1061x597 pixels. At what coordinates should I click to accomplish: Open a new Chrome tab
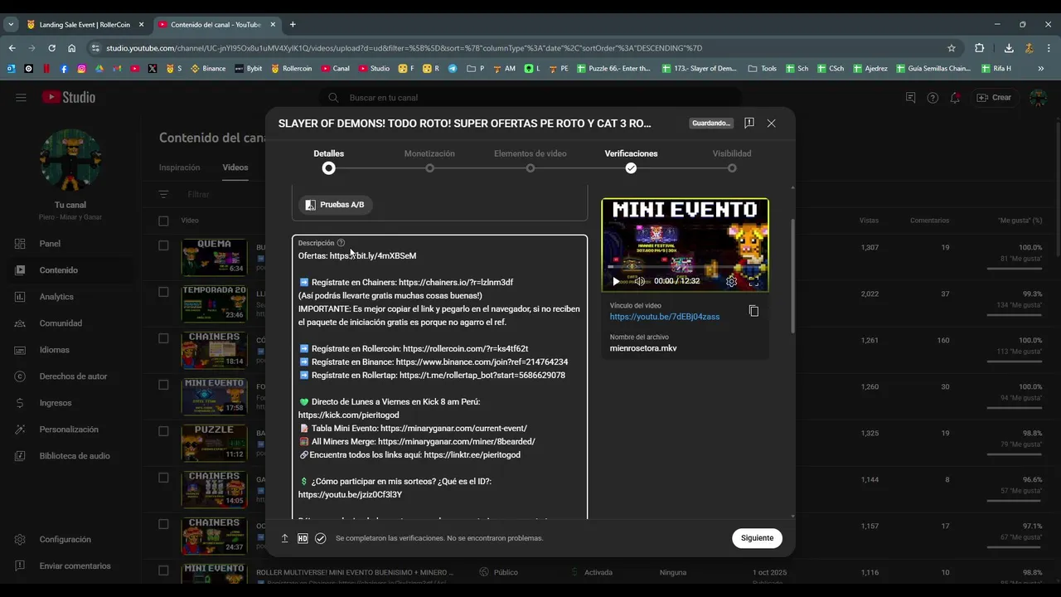pyautogui.click(x=293, y=25)
